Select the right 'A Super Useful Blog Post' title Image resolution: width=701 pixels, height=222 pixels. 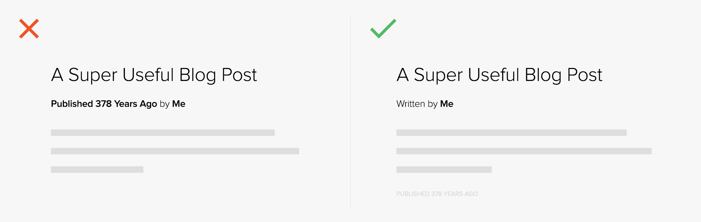pyautogui.click(x=500, y=75)
